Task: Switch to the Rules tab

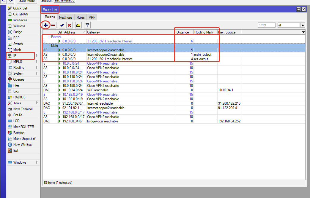Action: (x=81, y=17)
